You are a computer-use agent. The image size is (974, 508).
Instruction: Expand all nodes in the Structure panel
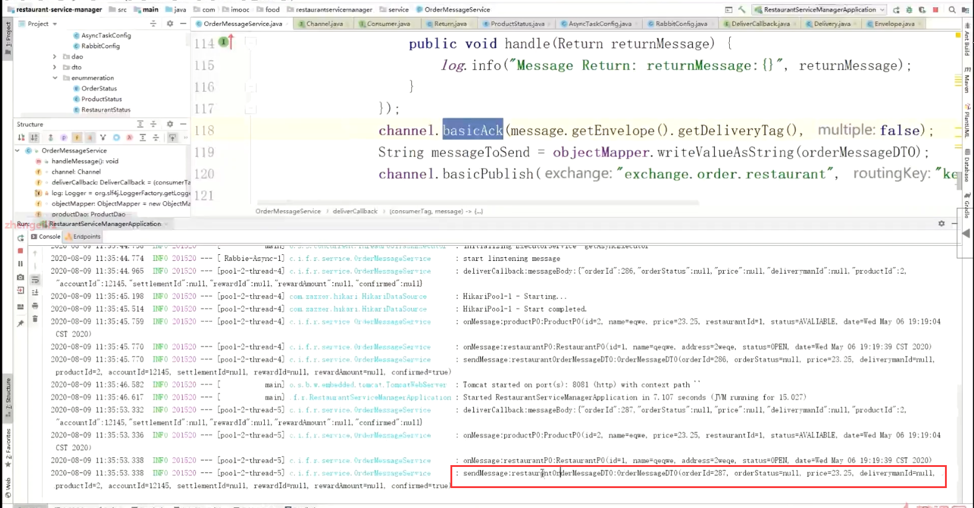(x=140, y=124)
